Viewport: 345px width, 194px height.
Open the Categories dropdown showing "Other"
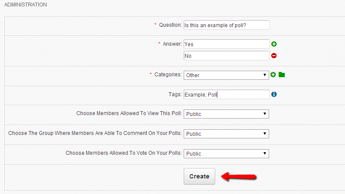tap(226, 75)
